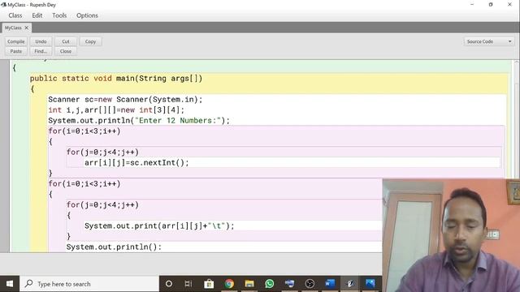Click the webcam video overlay
This screenshot has width=520, height=292.
[451, 235]
